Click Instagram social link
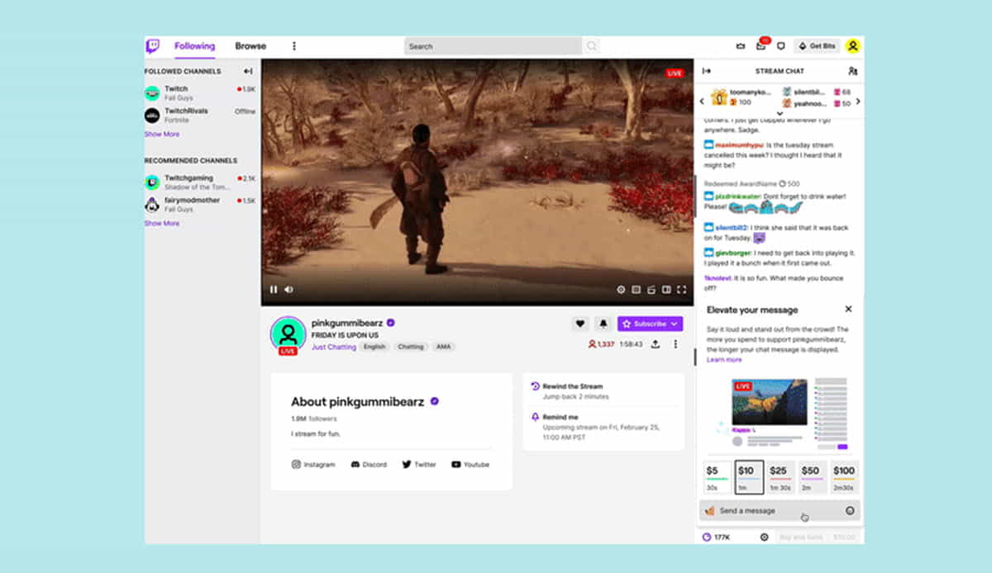992x573 pixels. pos(313,465)
